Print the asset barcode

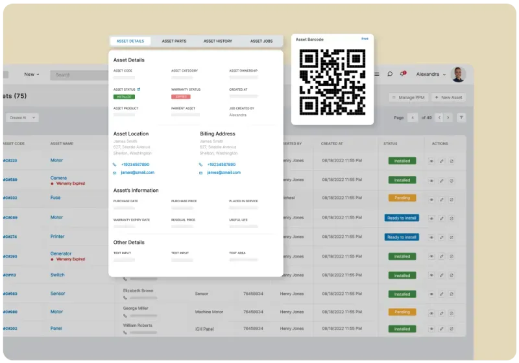tap(365, 39)
